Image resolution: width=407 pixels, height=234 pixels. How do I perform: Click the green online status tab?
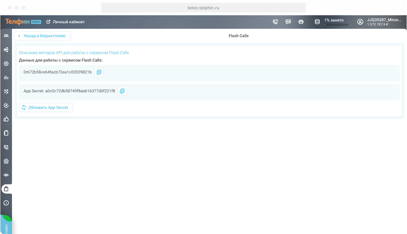point(6,224)
